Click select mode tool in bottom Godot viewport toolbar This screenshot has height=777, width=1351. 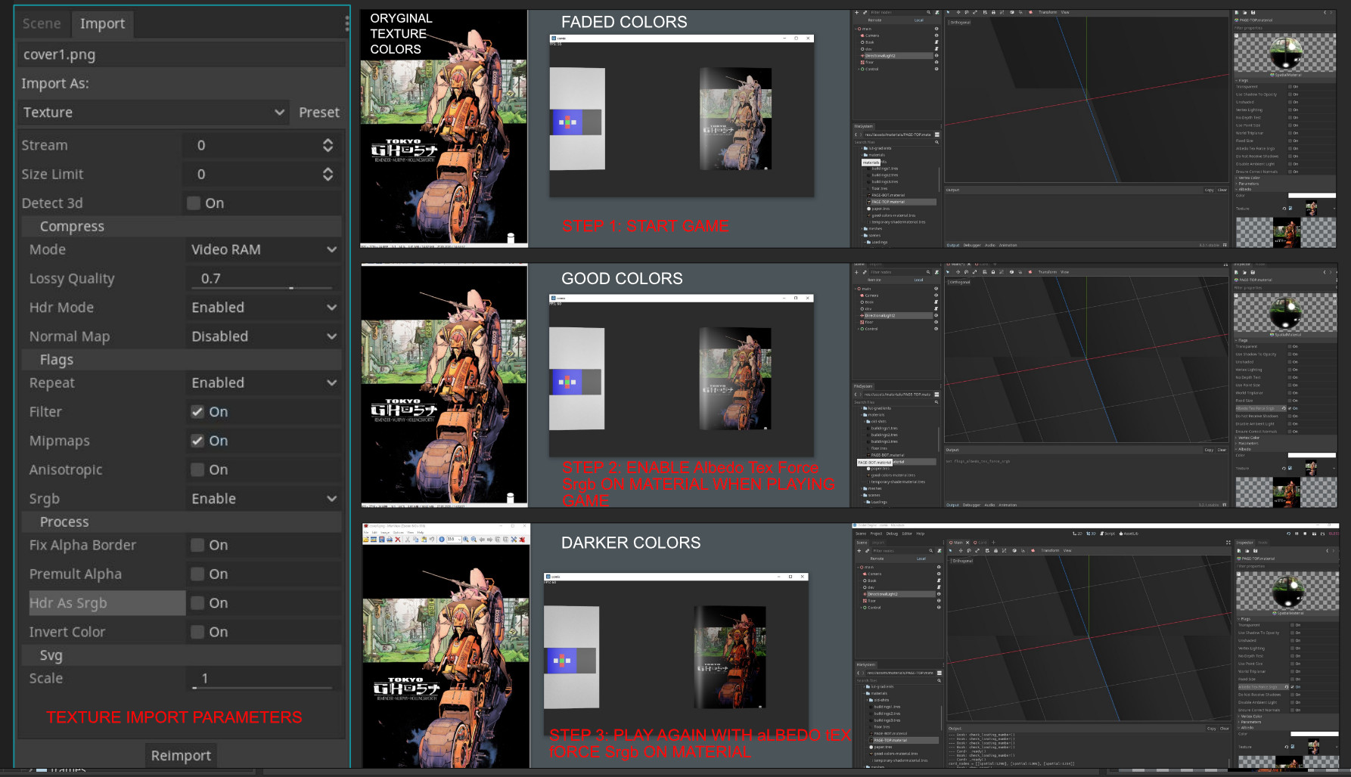pyautogui.click(x=950, y=550)
